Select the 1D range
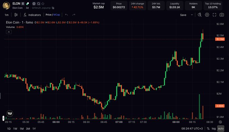The image size is (229, 132). tap(9, 129)
